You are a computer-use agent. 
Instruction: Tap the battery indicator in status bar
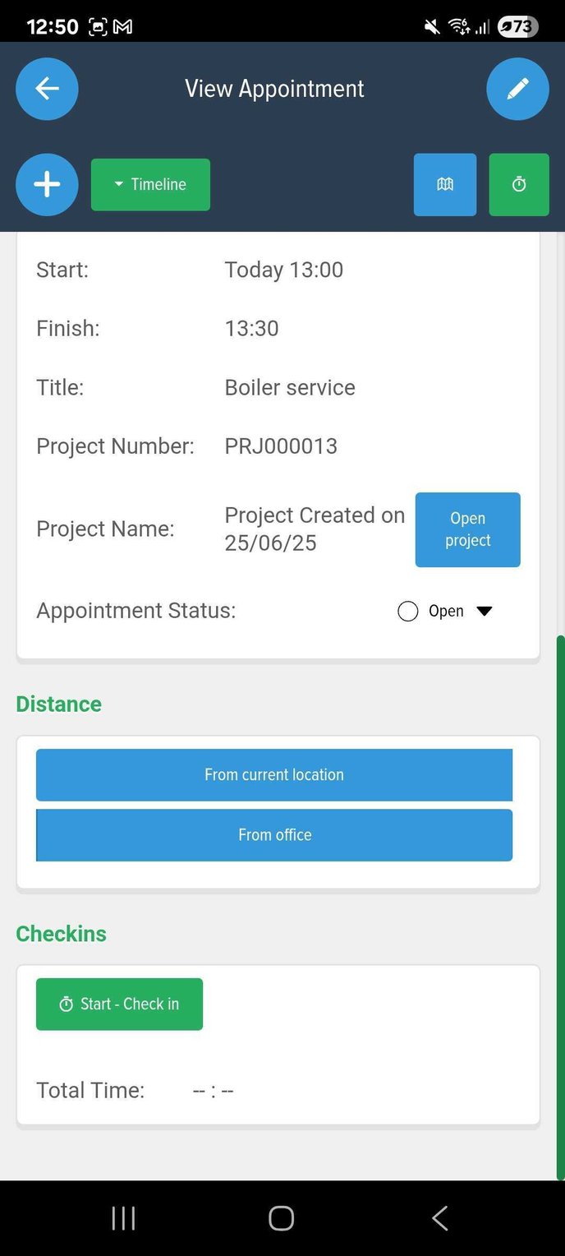coord(518,27)
